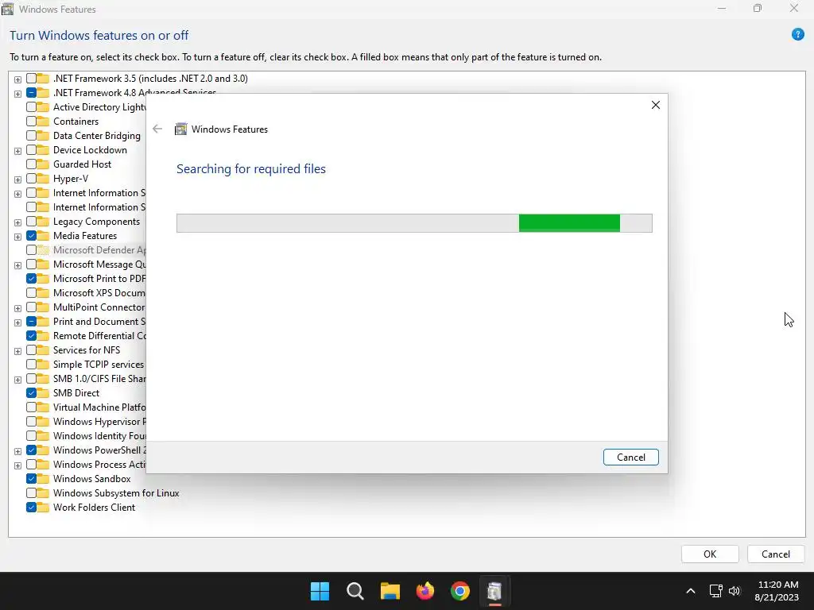Click the folder icon for Containers

[43, 122]
